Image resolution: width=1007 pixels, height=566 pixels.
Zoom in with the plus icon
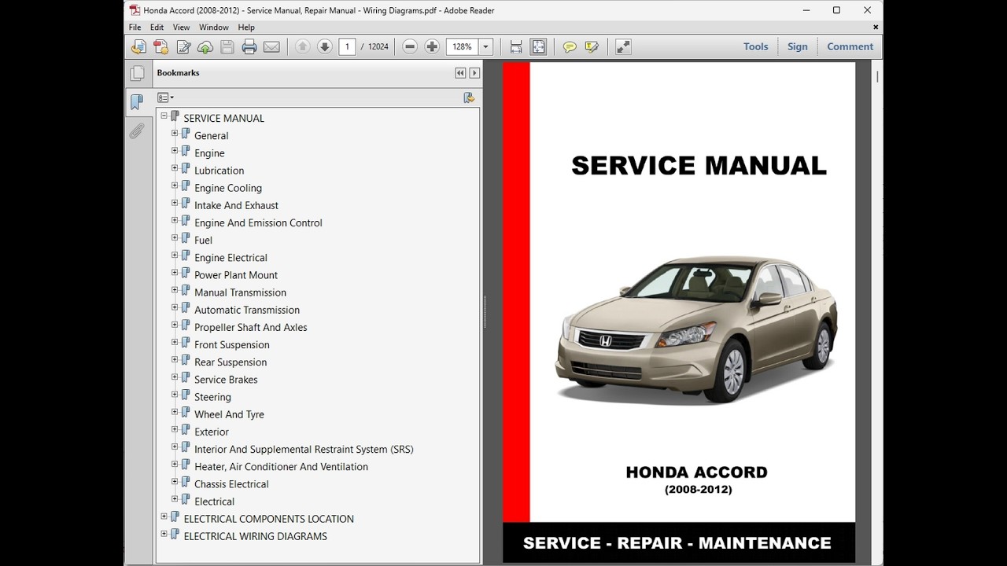pyautogui.click(x=432, y=46)
